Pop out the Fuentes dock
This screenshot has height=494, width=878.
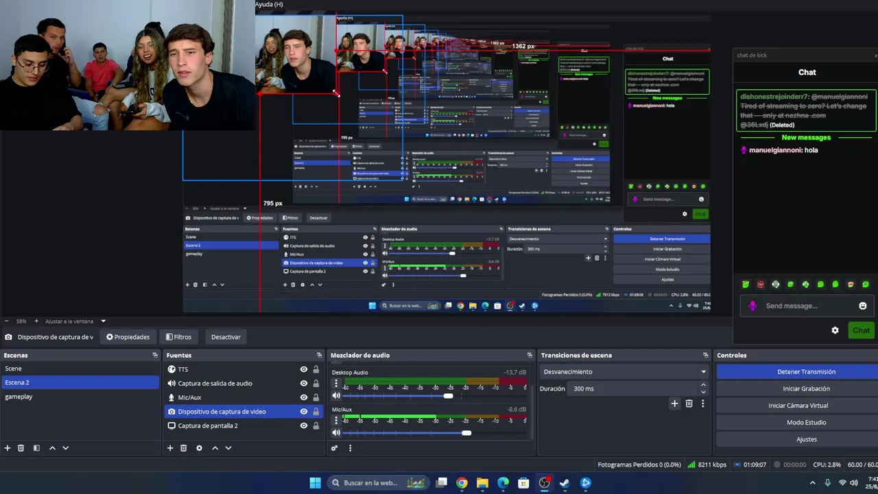(x=319, y=355)
